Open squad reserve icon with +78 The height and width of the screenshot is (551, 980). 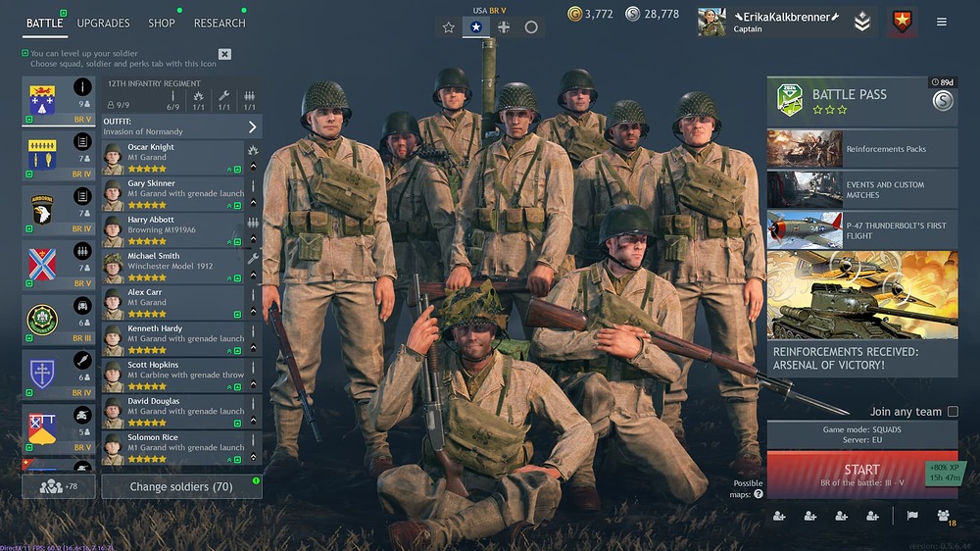pos(59,486)
